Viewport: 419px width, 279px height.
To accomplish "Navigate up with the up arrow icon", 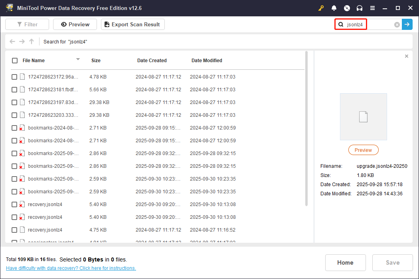I will (32, 41).
